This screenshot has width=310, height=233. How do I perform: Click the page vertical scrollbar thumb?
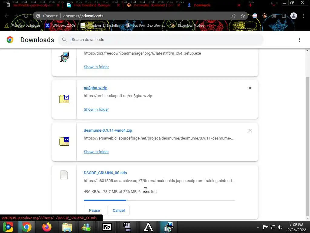308,147
